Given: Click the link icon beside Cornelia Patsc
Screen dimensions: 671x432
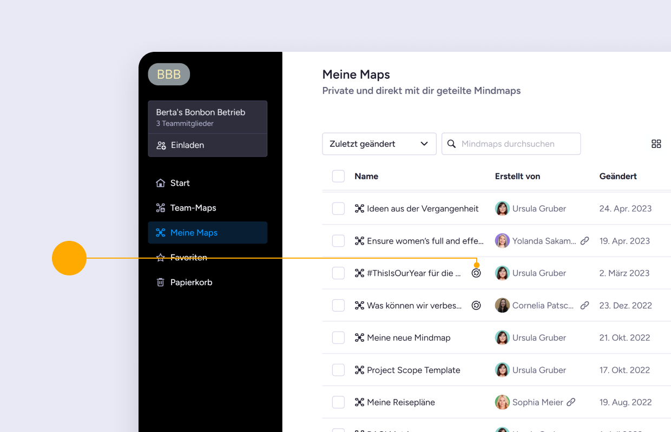Looking at the screenshot, I should pos(584,306).
